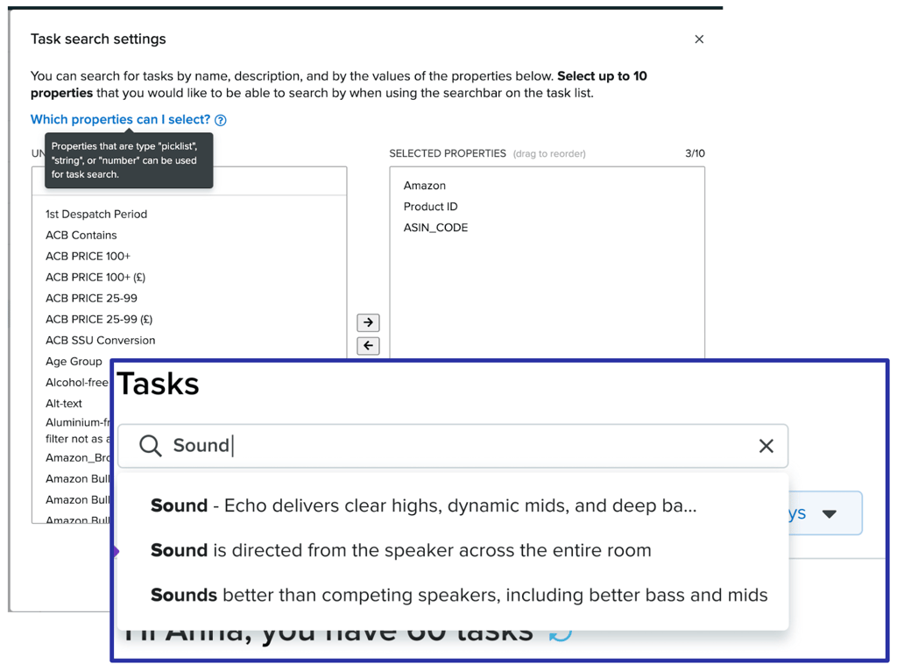
Task: Click the magnifier search icon in Tasks
Action: [x=151, y=446]
